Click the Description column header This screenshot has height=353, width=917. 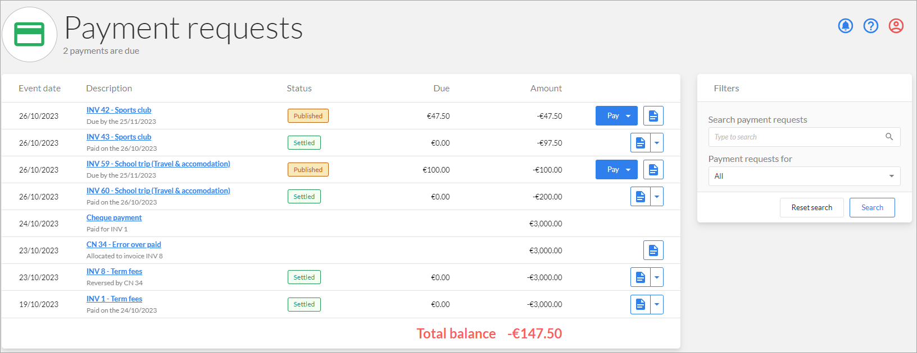(x=109, y=89)
